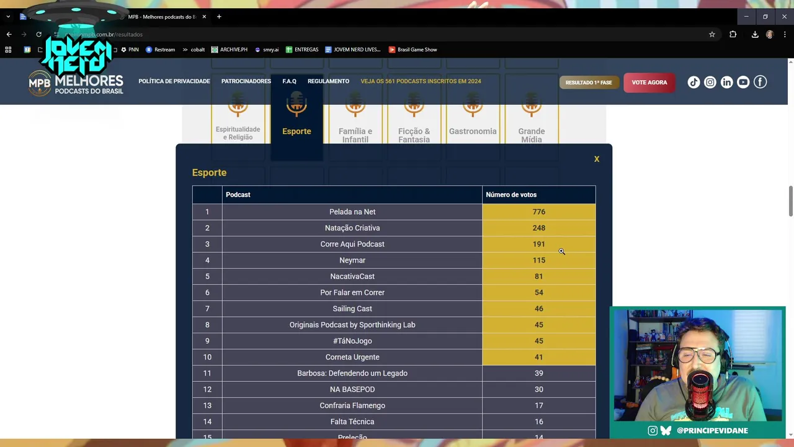
Task: Reload the page
Action: [38, 35]
